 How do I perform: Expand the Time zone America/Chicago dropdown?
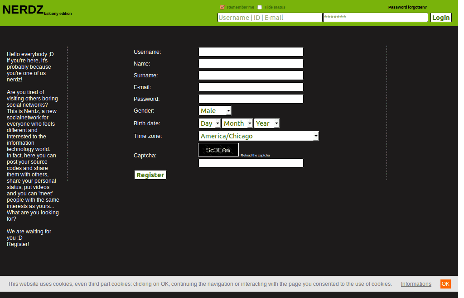click(x=259, y=136)
